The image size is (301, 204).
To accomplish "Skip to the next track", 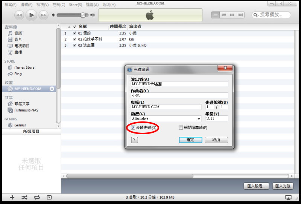I will (44, 15).
